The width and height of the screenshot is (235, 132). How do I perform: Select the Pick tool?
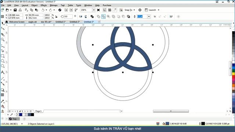[3, 23]
